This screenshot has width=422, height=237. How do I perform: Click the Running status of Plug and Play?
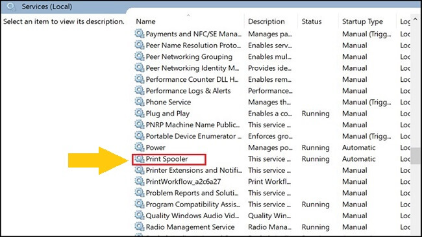pos(316,114)
